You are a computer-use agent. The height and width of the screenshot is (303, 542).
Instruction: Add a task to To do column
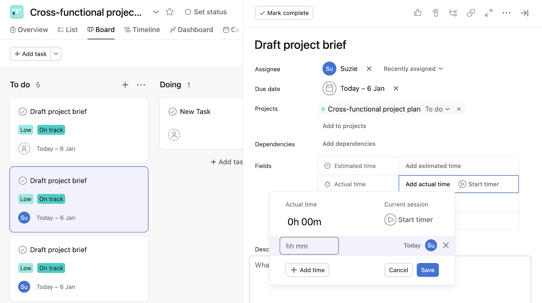[x=125, y=85]
